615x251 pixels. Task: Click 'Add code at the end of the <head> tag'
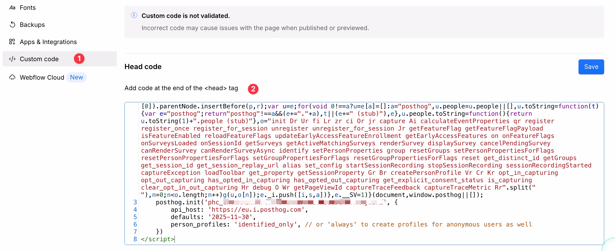click(181, 88)
